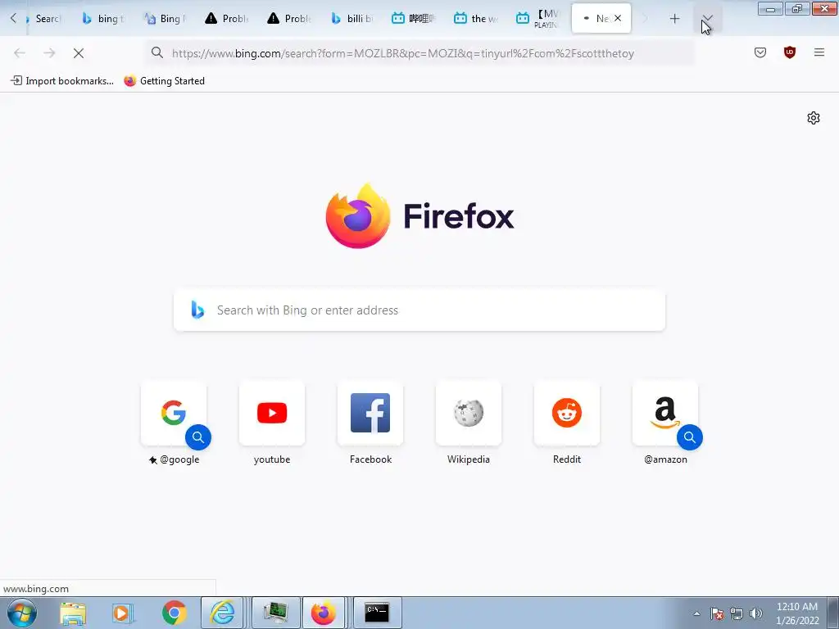This screenshot has width=839, height=629.
Task: Open Windows Explorer from taskbar
Action: 73,613
